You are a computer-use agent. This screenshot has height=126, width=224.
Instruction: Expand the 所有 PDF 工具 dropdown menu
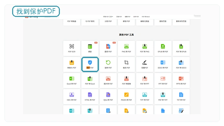point(108,17)
